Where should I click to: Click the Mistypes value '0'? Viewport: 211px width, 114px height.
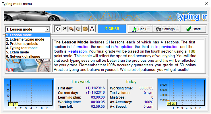tap(152, 97)
